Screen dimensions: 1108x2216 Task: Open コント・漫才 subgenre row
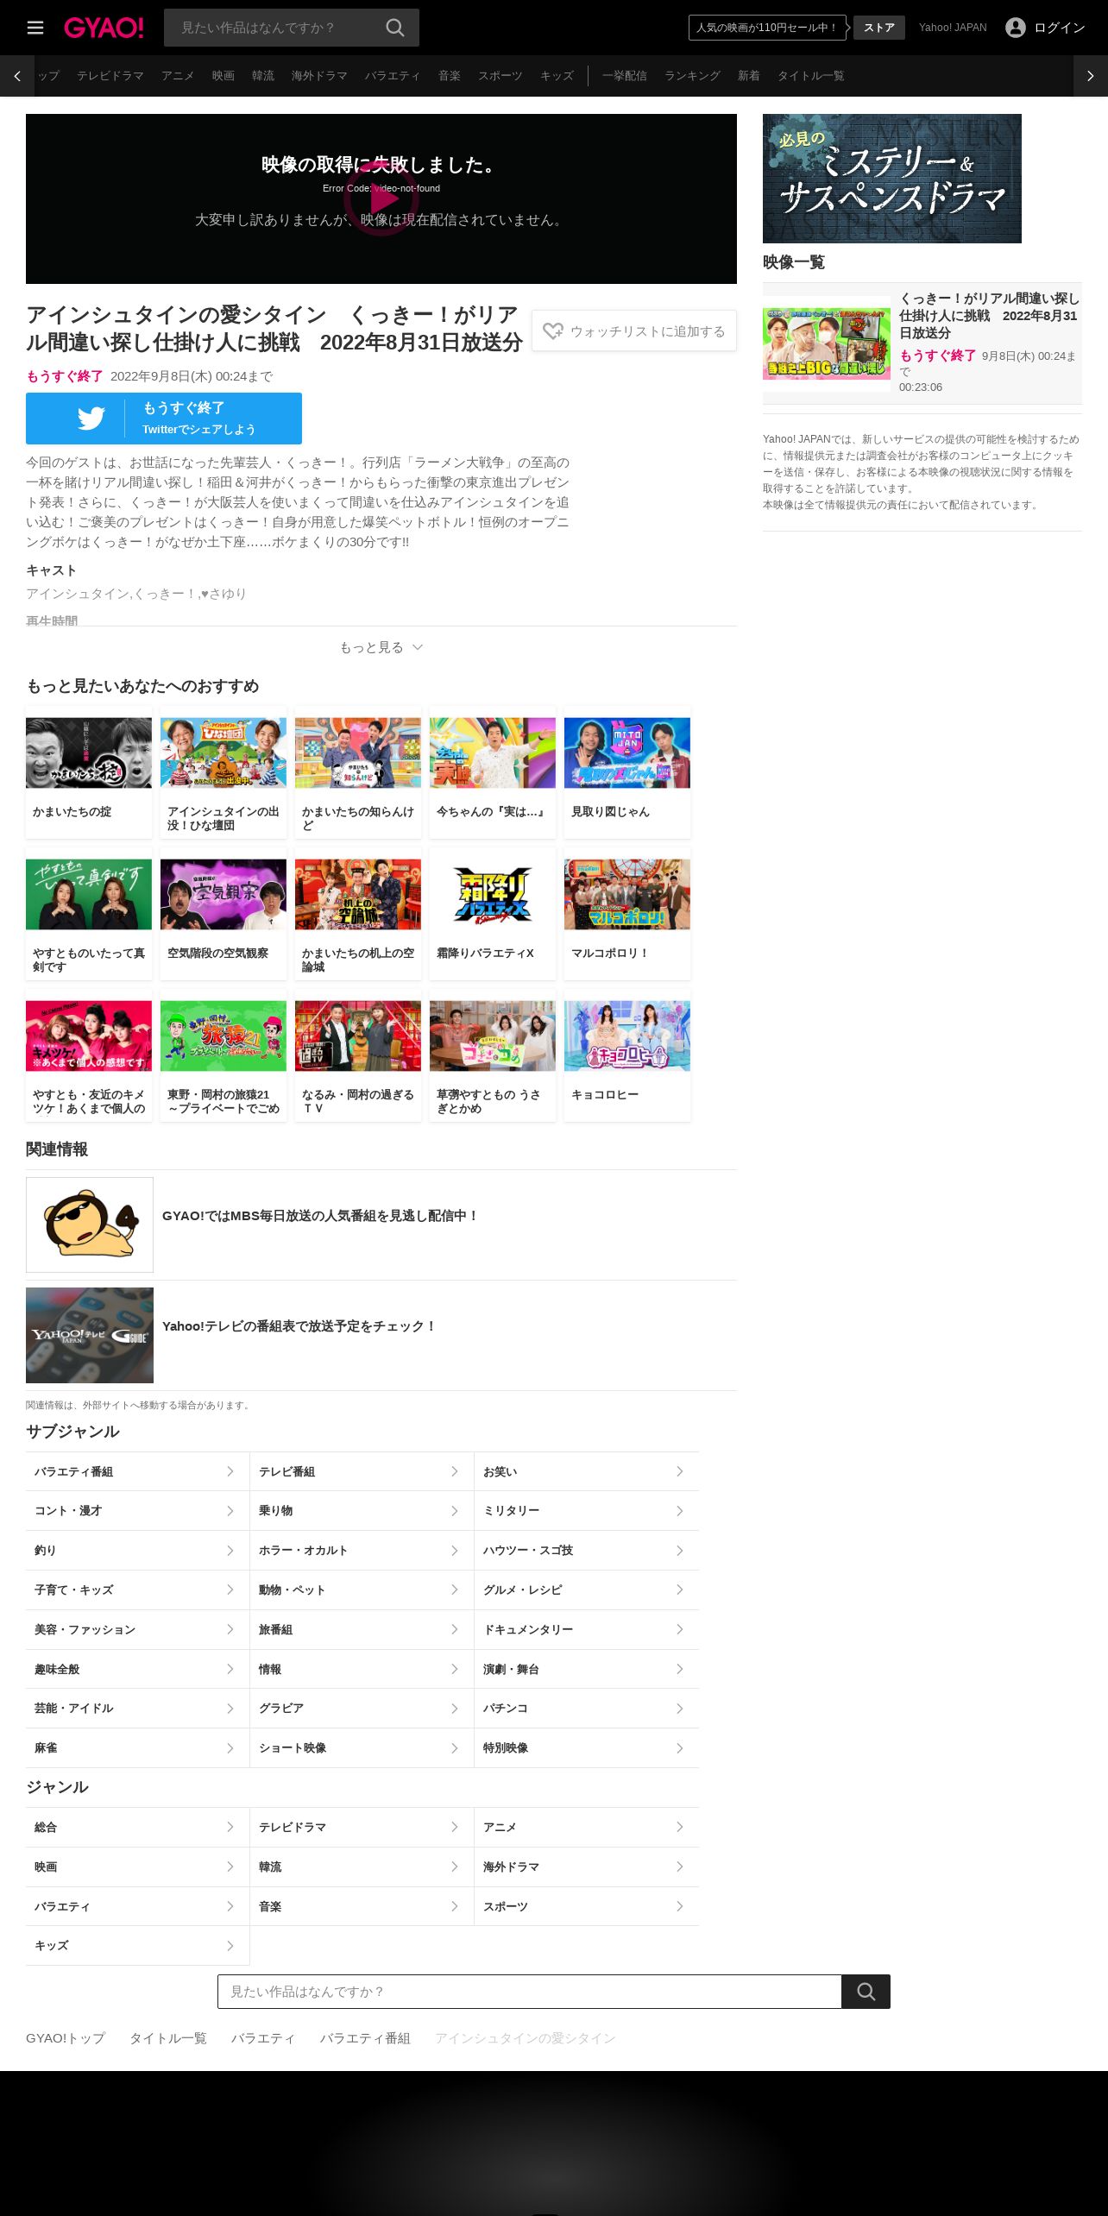137,1511
